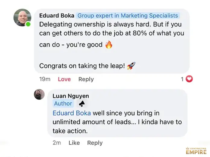Screen dimensions: 210x157
Task: View the reaction count of 1
Action: [182, 79]
